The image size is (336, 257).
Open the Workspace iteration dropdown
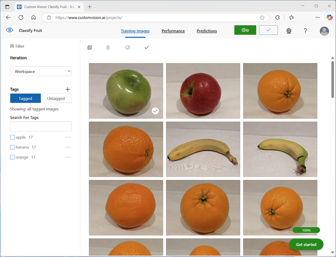click(40, 71)
